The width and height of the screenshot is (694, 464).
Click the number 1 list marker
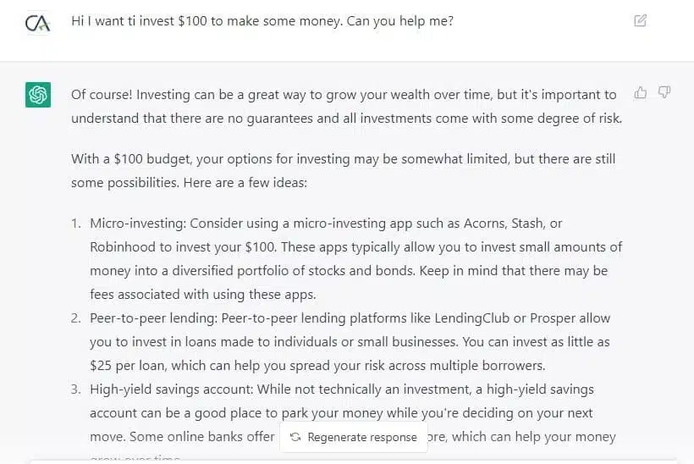(x=75, y=224)
